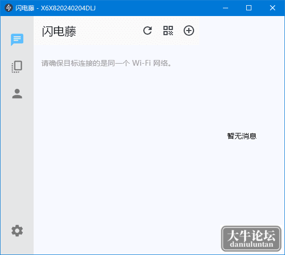Screen dimensions: 285x255
Task: Close the 闪电藤 window
Action: click(273, 8)
